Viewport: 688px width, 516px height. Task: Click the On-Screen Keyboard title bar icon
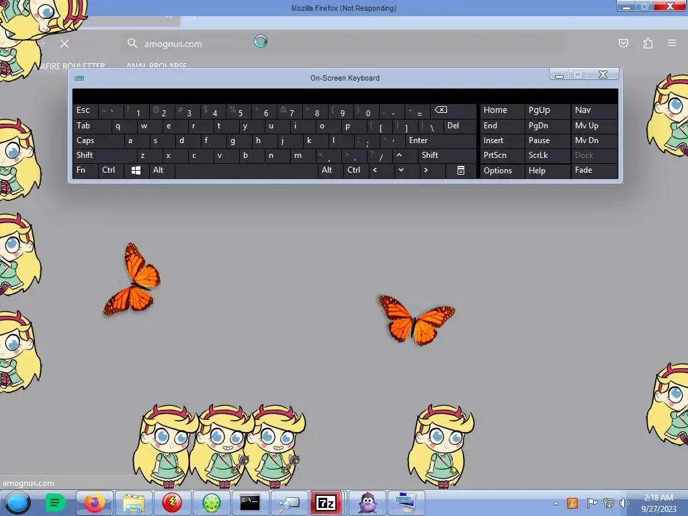tap(79, 78)
